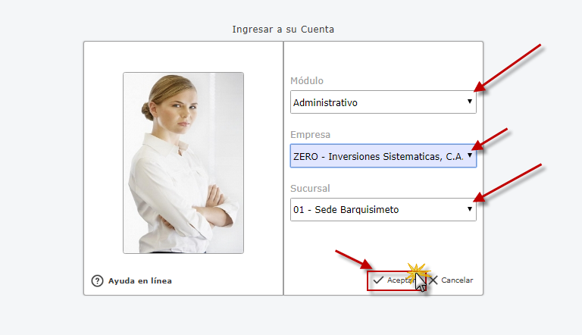Click the red arrow pointing at Módulo

(511, 67)
